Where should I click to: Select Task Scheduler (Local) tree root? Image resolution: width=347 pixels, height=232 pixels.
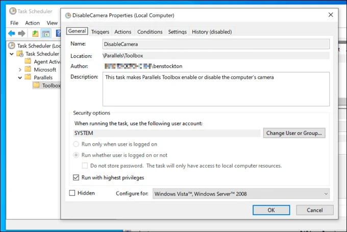pyautogui.click(x=39, y=46)
